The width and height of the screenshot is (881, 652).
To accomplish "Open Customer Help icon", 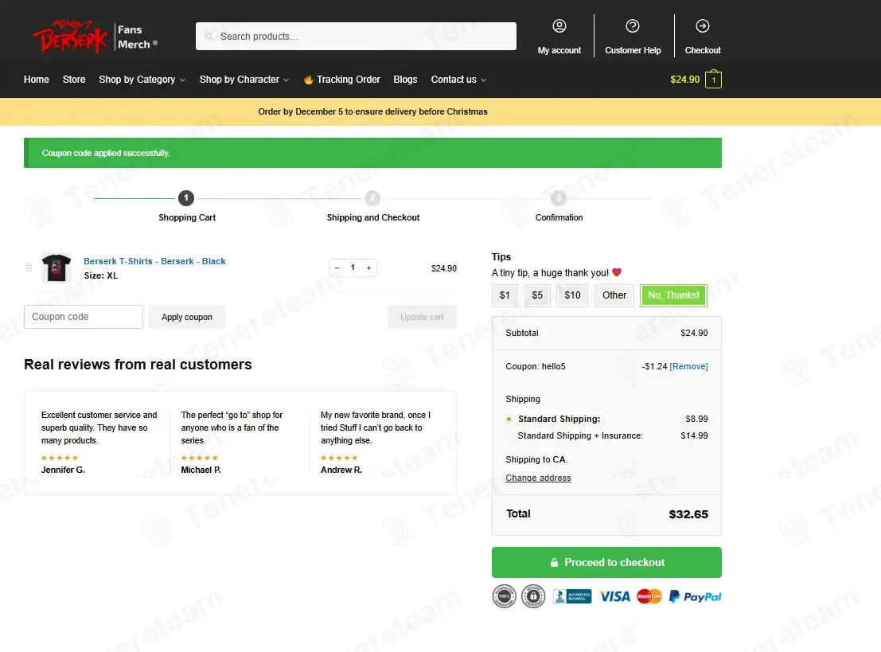I will 632,25.
